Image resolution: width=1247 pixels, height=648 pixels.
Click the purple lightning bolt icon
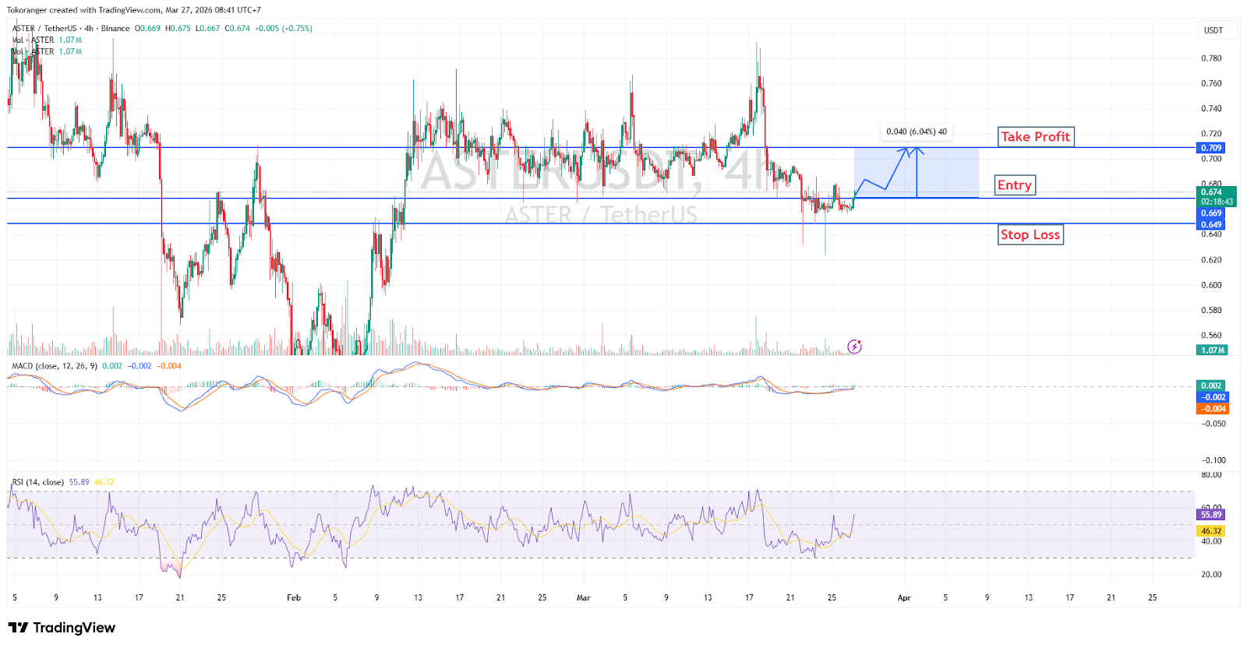click(854, 347)
